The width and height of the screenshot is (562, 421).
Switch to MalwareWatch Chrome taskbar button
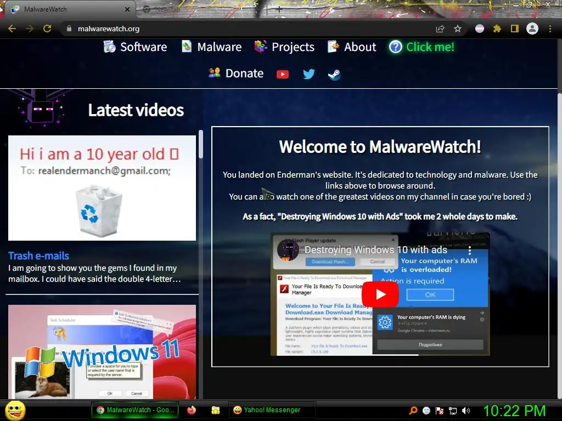point(135,410)
